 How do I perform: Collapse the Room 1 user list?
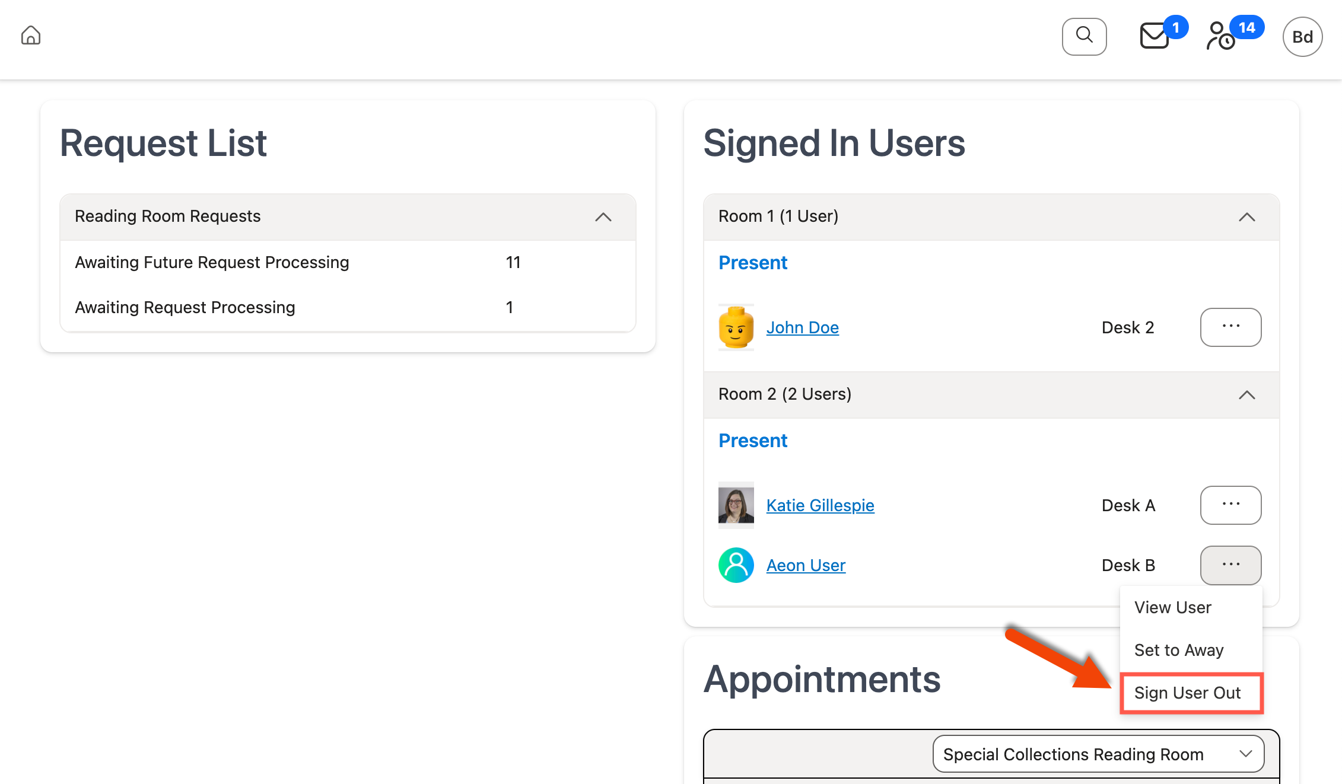point(1247,217)
